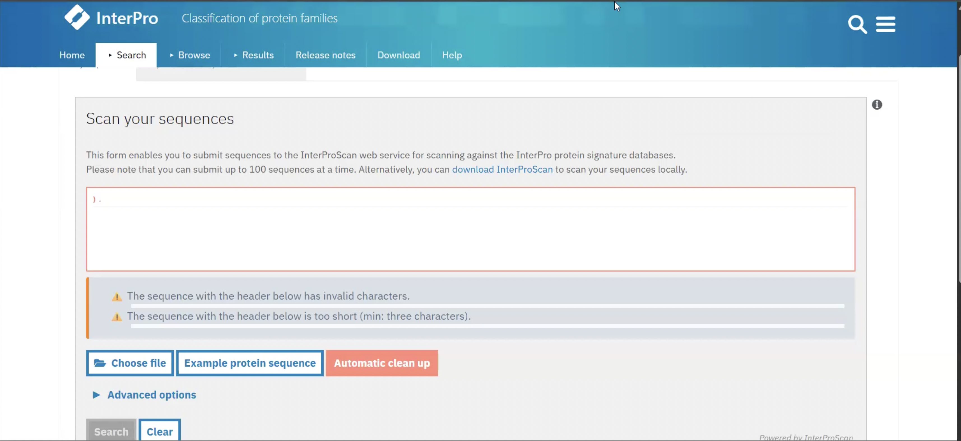Click the InterPro logo icon
961x441 pixels.
click(77, 17)
